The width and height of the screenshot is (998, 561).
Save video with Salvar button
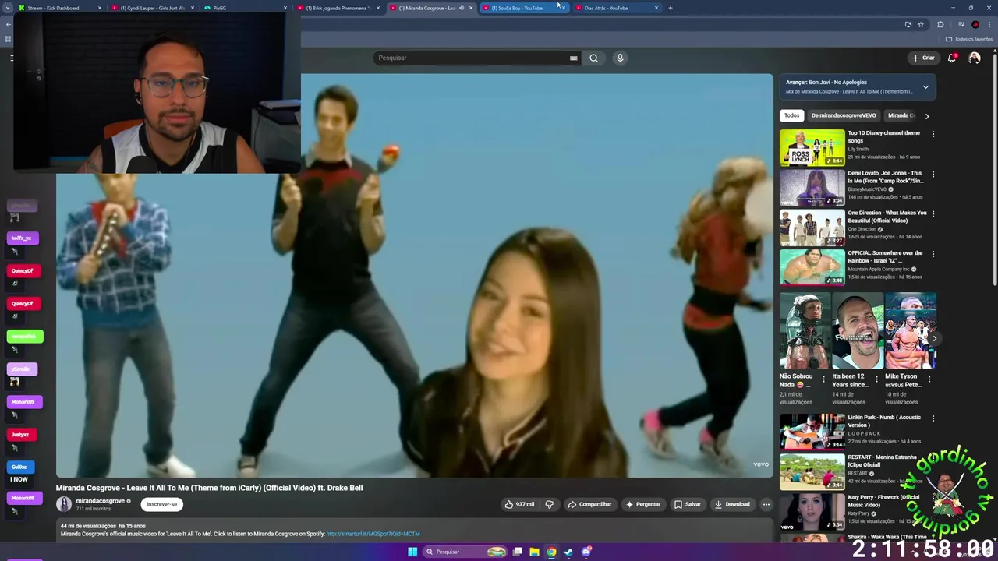pos(688,504)
